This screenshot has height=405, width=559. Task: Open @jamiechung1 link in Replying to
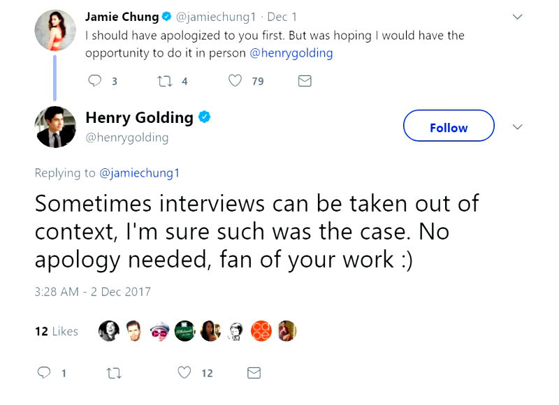[x=140, y=173]
